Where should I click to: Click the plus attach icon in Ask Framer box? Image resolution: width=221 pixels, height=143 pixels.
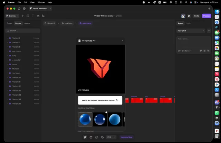(x=205, y=51)
